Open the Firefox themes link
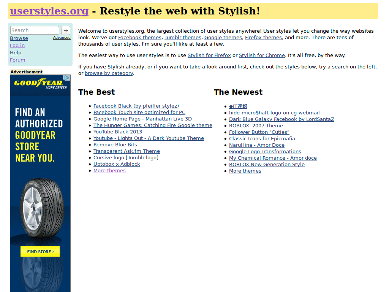 pos(264,38)
